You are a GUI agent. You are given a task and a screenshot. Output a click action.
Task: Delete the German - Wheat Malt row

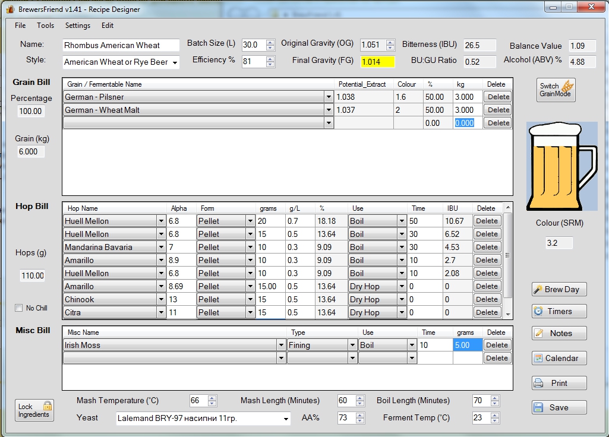[498, 110]
